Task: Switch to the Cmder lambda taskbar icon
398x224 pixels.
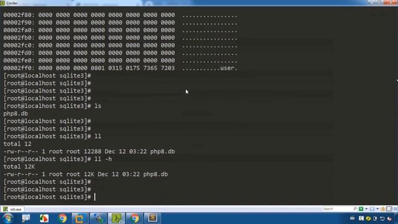Action: tap(116, 218)
